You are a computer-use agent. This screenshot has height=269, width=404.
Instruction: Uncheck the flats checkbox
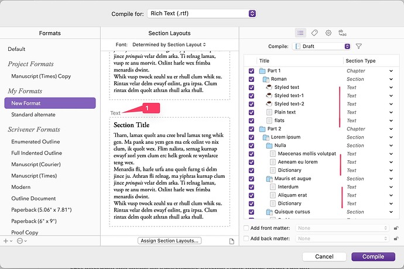251,120
